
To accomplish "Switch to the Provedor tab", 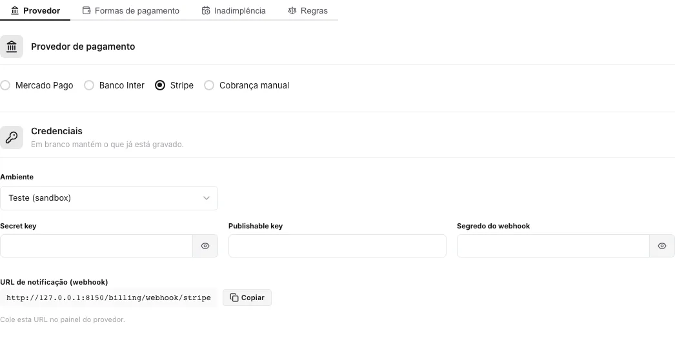I will pos(35,10).
